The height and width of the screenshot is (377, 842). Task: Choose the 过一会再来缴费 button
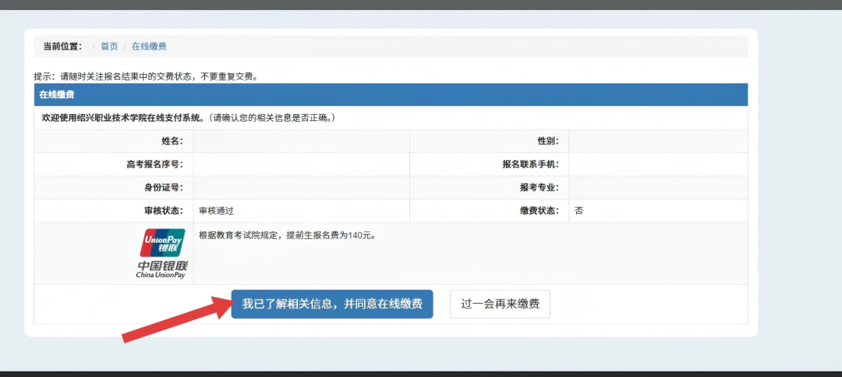[x=500, y=304]
